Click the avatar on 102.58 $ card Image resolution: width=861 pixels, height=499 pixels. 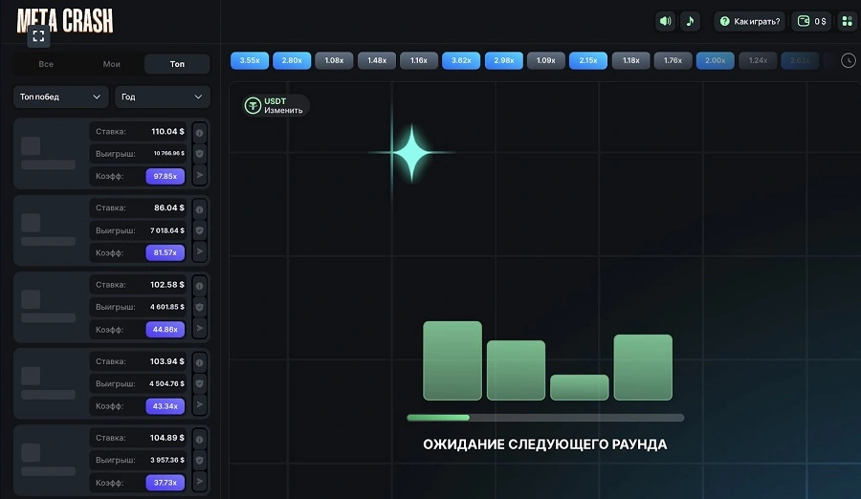pos(31,299)
